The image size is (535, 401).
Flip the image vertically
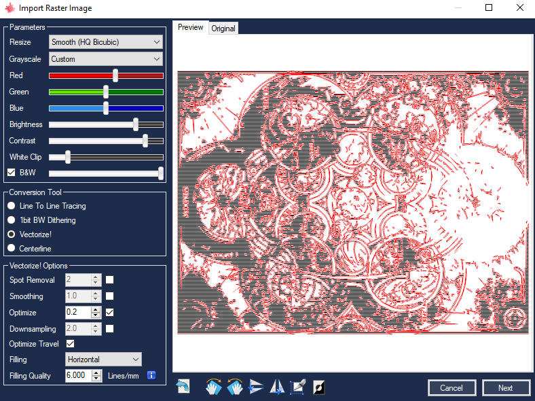[256, 387]
